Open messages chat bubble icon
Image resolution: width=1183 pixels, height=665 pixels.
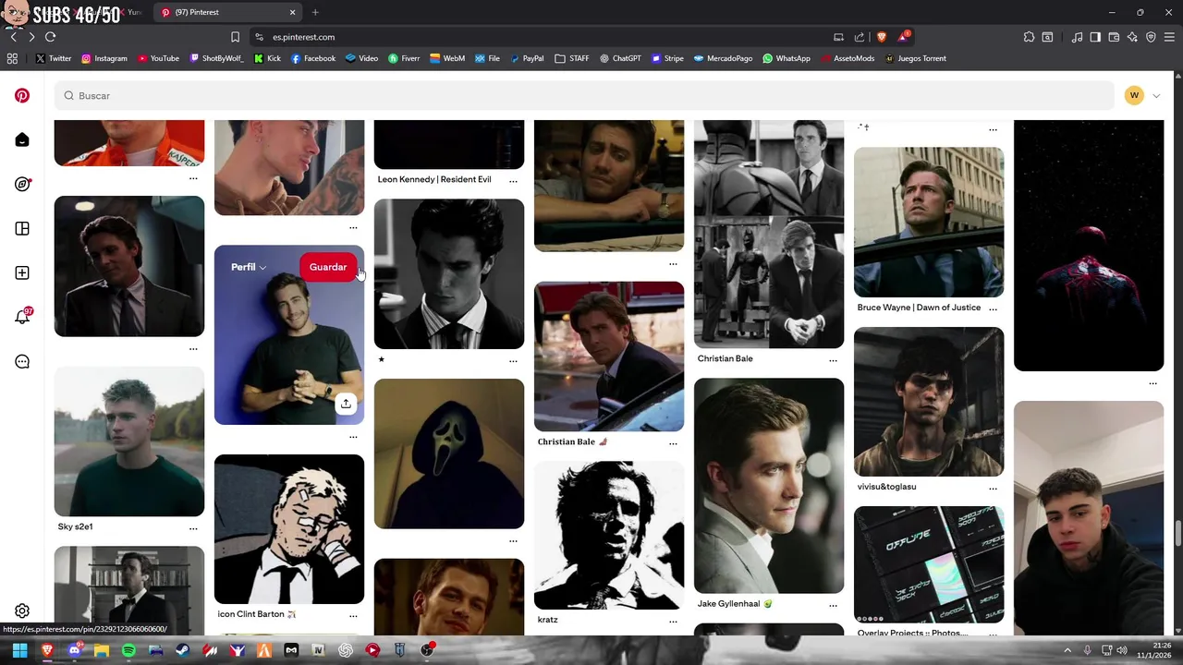22,361
